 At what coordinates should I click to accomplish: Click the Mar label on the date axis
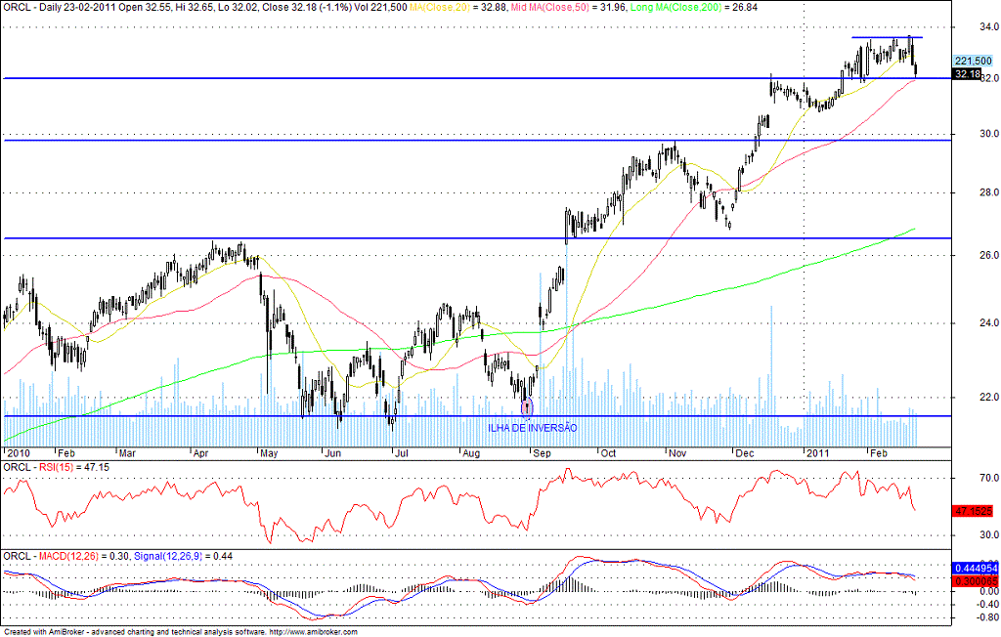pyautogui.click(x=127, y=453)
